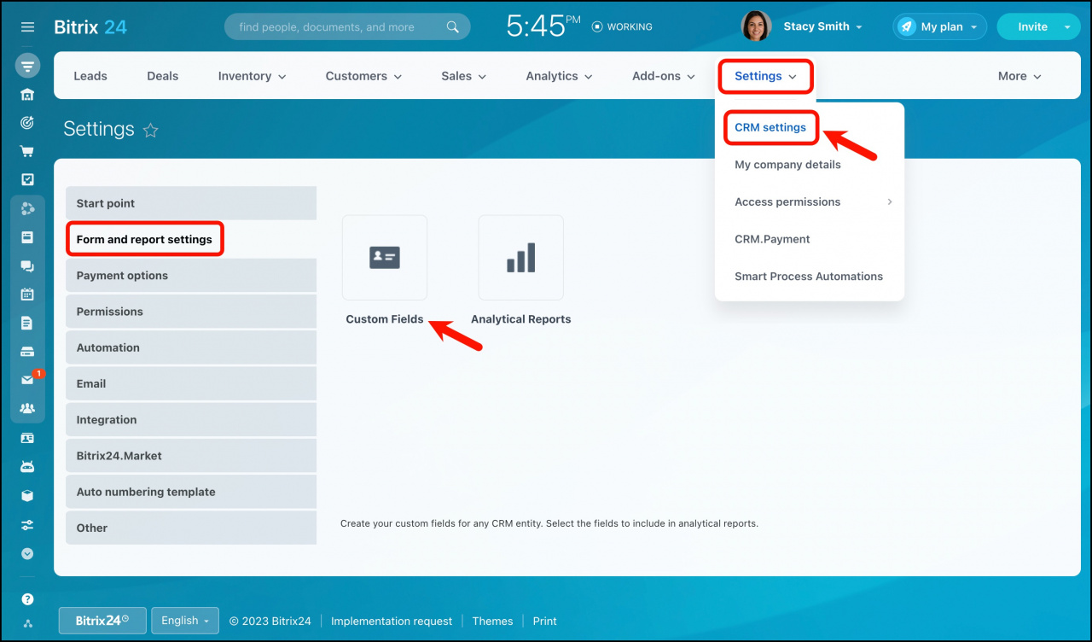Open the Bitrix24.Market settings section
The width and height of the screenshot is (1092, 642).
(191, 456)
